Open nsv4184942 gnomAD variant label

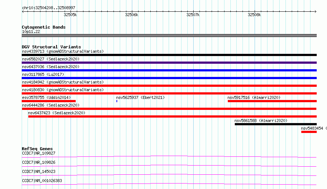point(63,82)
